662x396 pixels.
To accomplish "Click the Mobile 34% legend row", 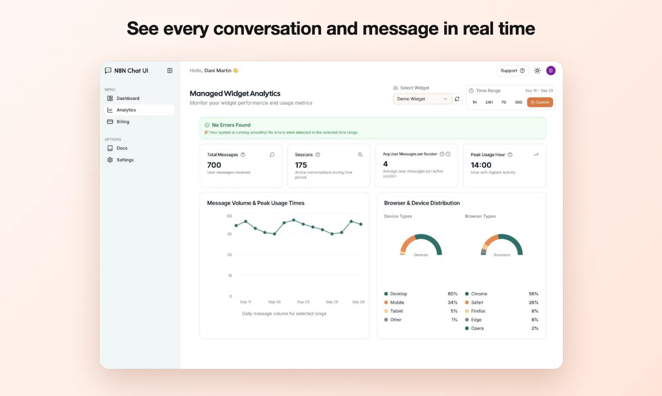I will pos(421,302).
